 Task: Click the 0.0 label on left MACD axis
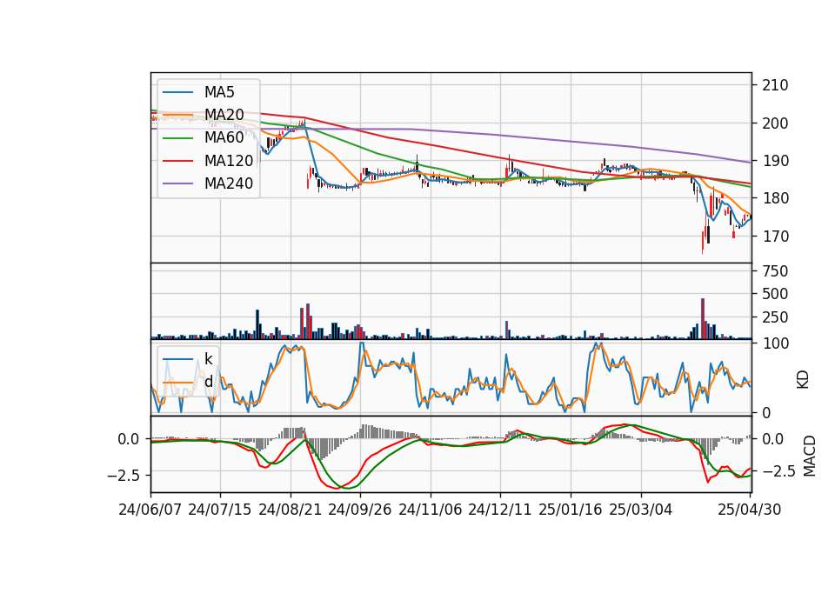pos(129,439)
